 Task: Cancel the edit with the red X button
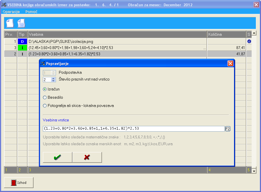[x=87, y=157]
